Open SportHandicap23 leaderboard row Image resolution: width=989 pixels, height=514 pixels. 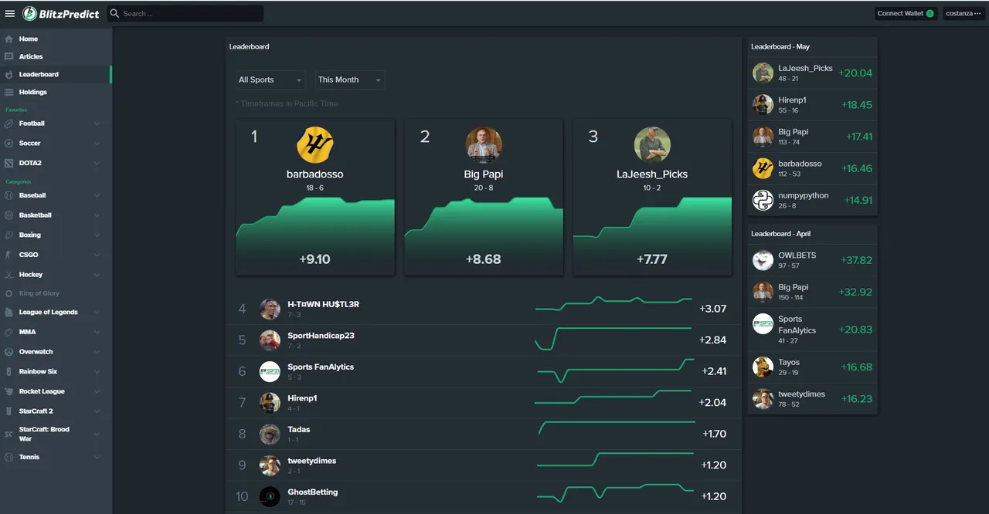click(484, 340)
